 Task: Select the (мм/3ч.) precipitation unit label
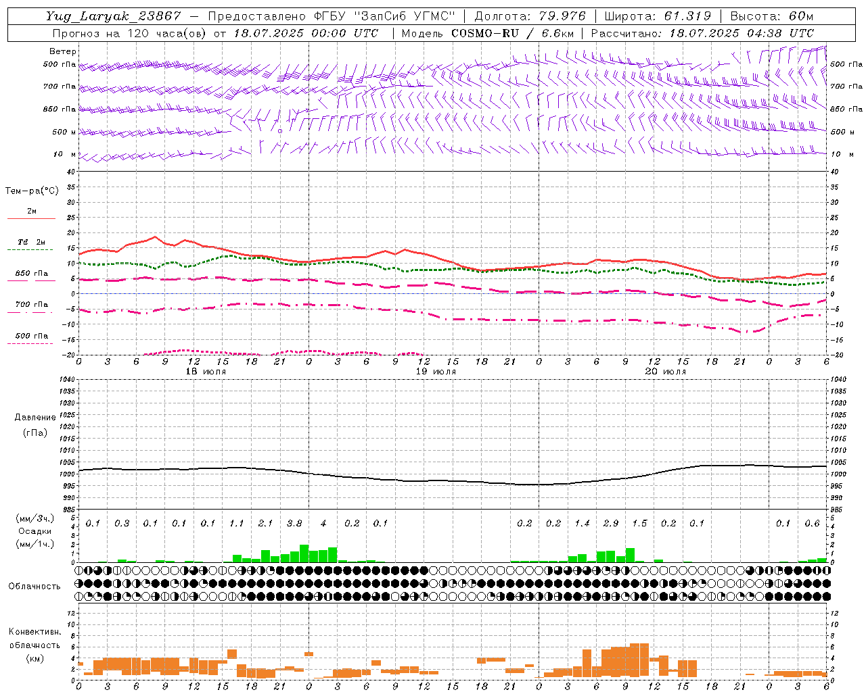[35, 518]
